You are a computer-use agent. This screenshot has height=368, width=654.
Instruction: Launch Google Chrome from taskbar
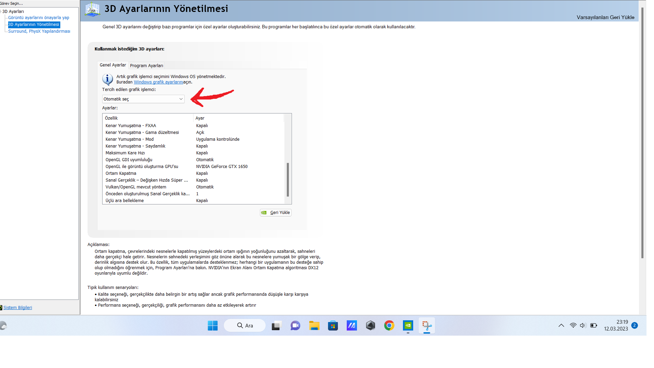(389, 326)
